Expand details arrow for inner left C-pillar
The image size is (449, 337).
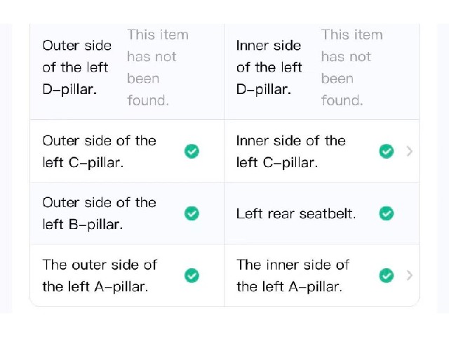410,151
